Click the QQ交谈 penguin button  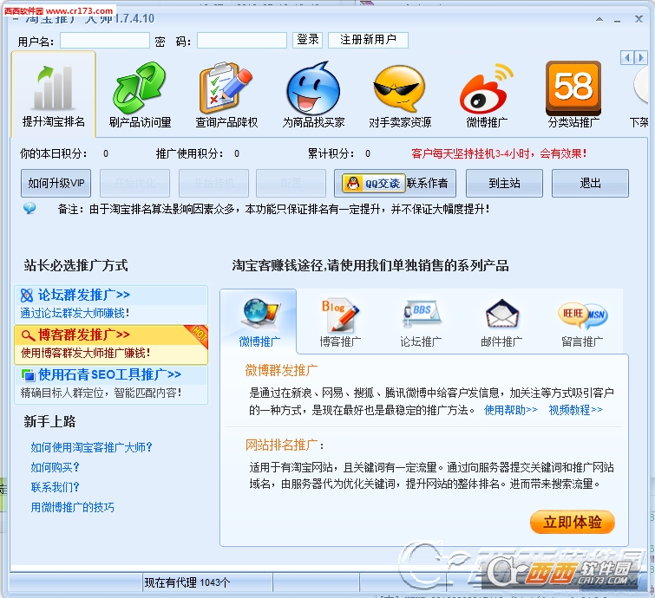373,183
